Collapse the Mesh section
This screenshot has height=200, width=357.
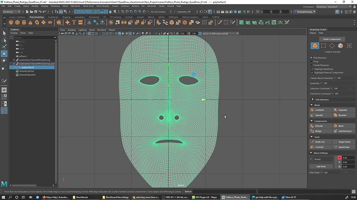click(x=312, y=105)
